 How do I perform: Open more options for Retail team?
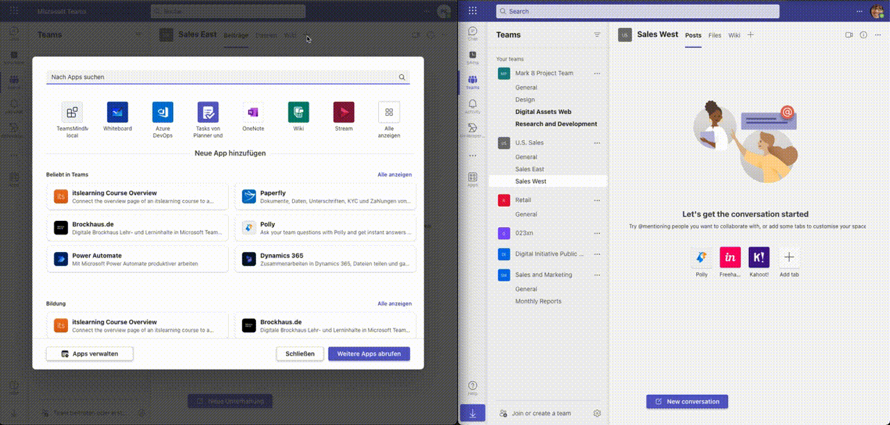pyautogui.click(x=597, y=200)
